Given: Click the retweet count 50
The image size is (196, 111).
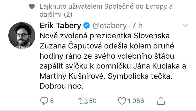Looking at the screenshot, I should point(93,101).
